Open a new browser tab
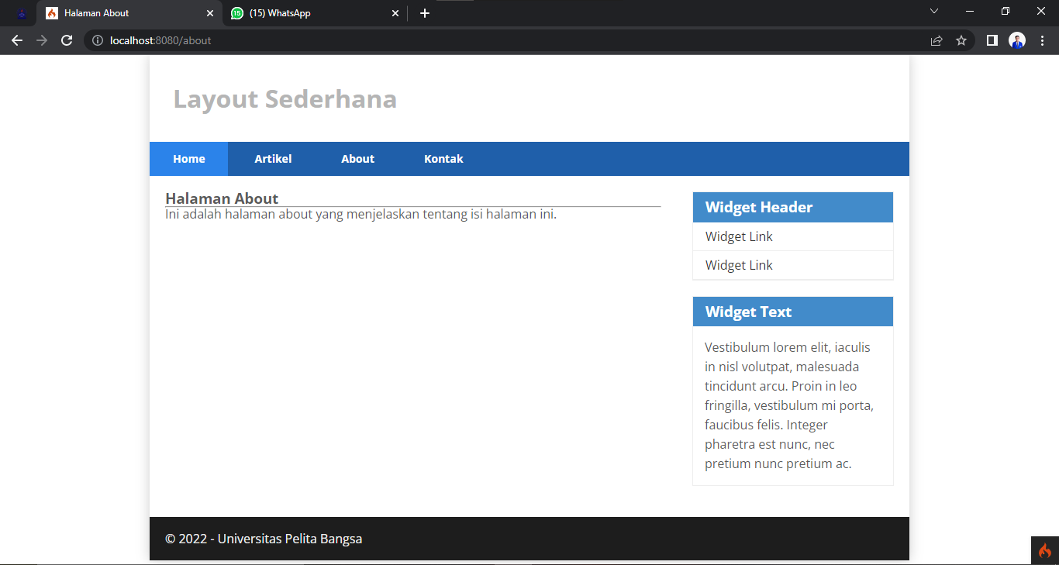Screen dimensions: 1059x565 (x=424, y=13)
